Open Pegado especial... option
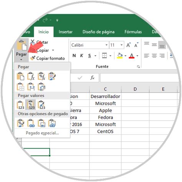This screenshot has width=182, height=182. pos(42,133)
